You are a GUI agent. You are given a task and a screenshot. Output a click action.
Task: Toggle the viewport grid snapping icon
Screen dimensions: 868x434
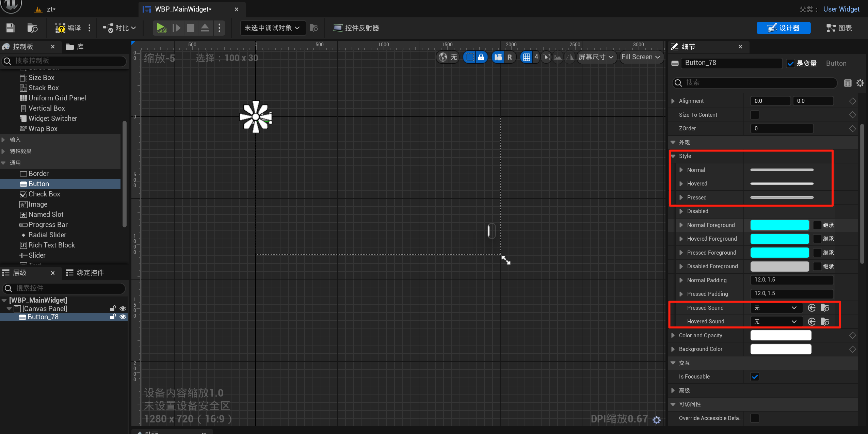click(527, 57)
